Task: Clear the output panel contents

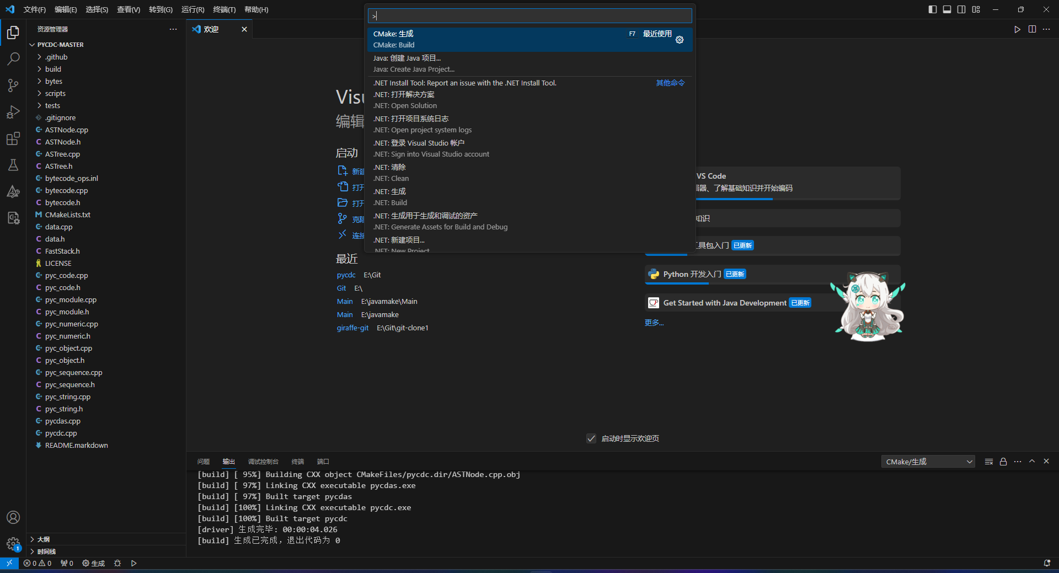Action: (989, 462)
